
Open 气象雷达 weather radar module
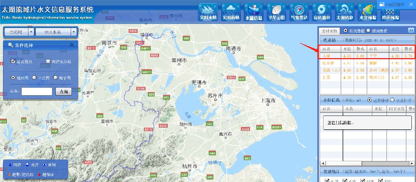tap(299, 12)
